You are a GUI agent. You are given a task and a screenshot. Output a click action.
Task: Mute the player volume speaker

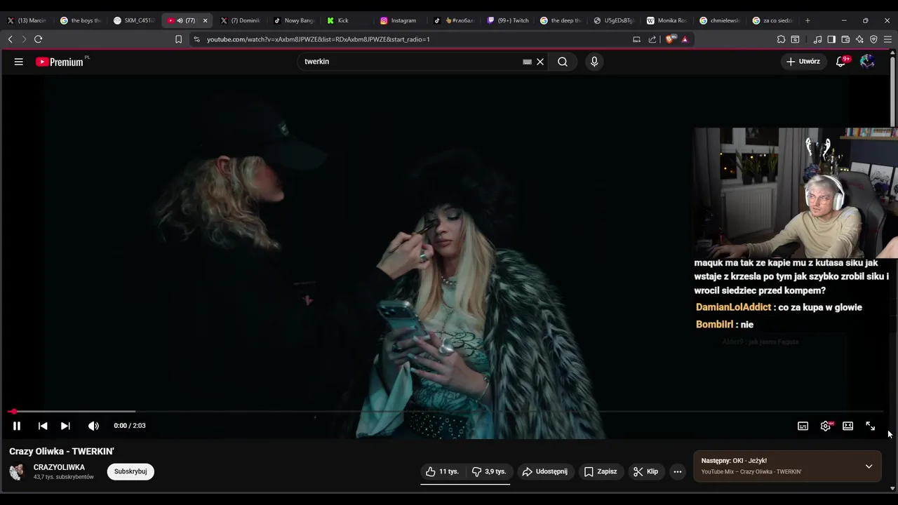coord(93,426)
